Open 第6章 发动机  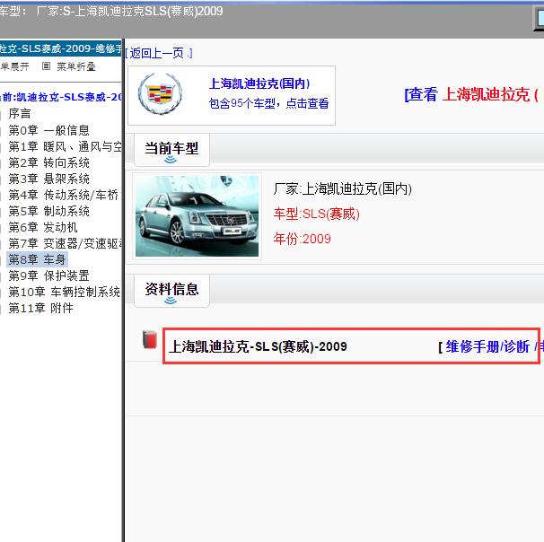click(43, 227)
